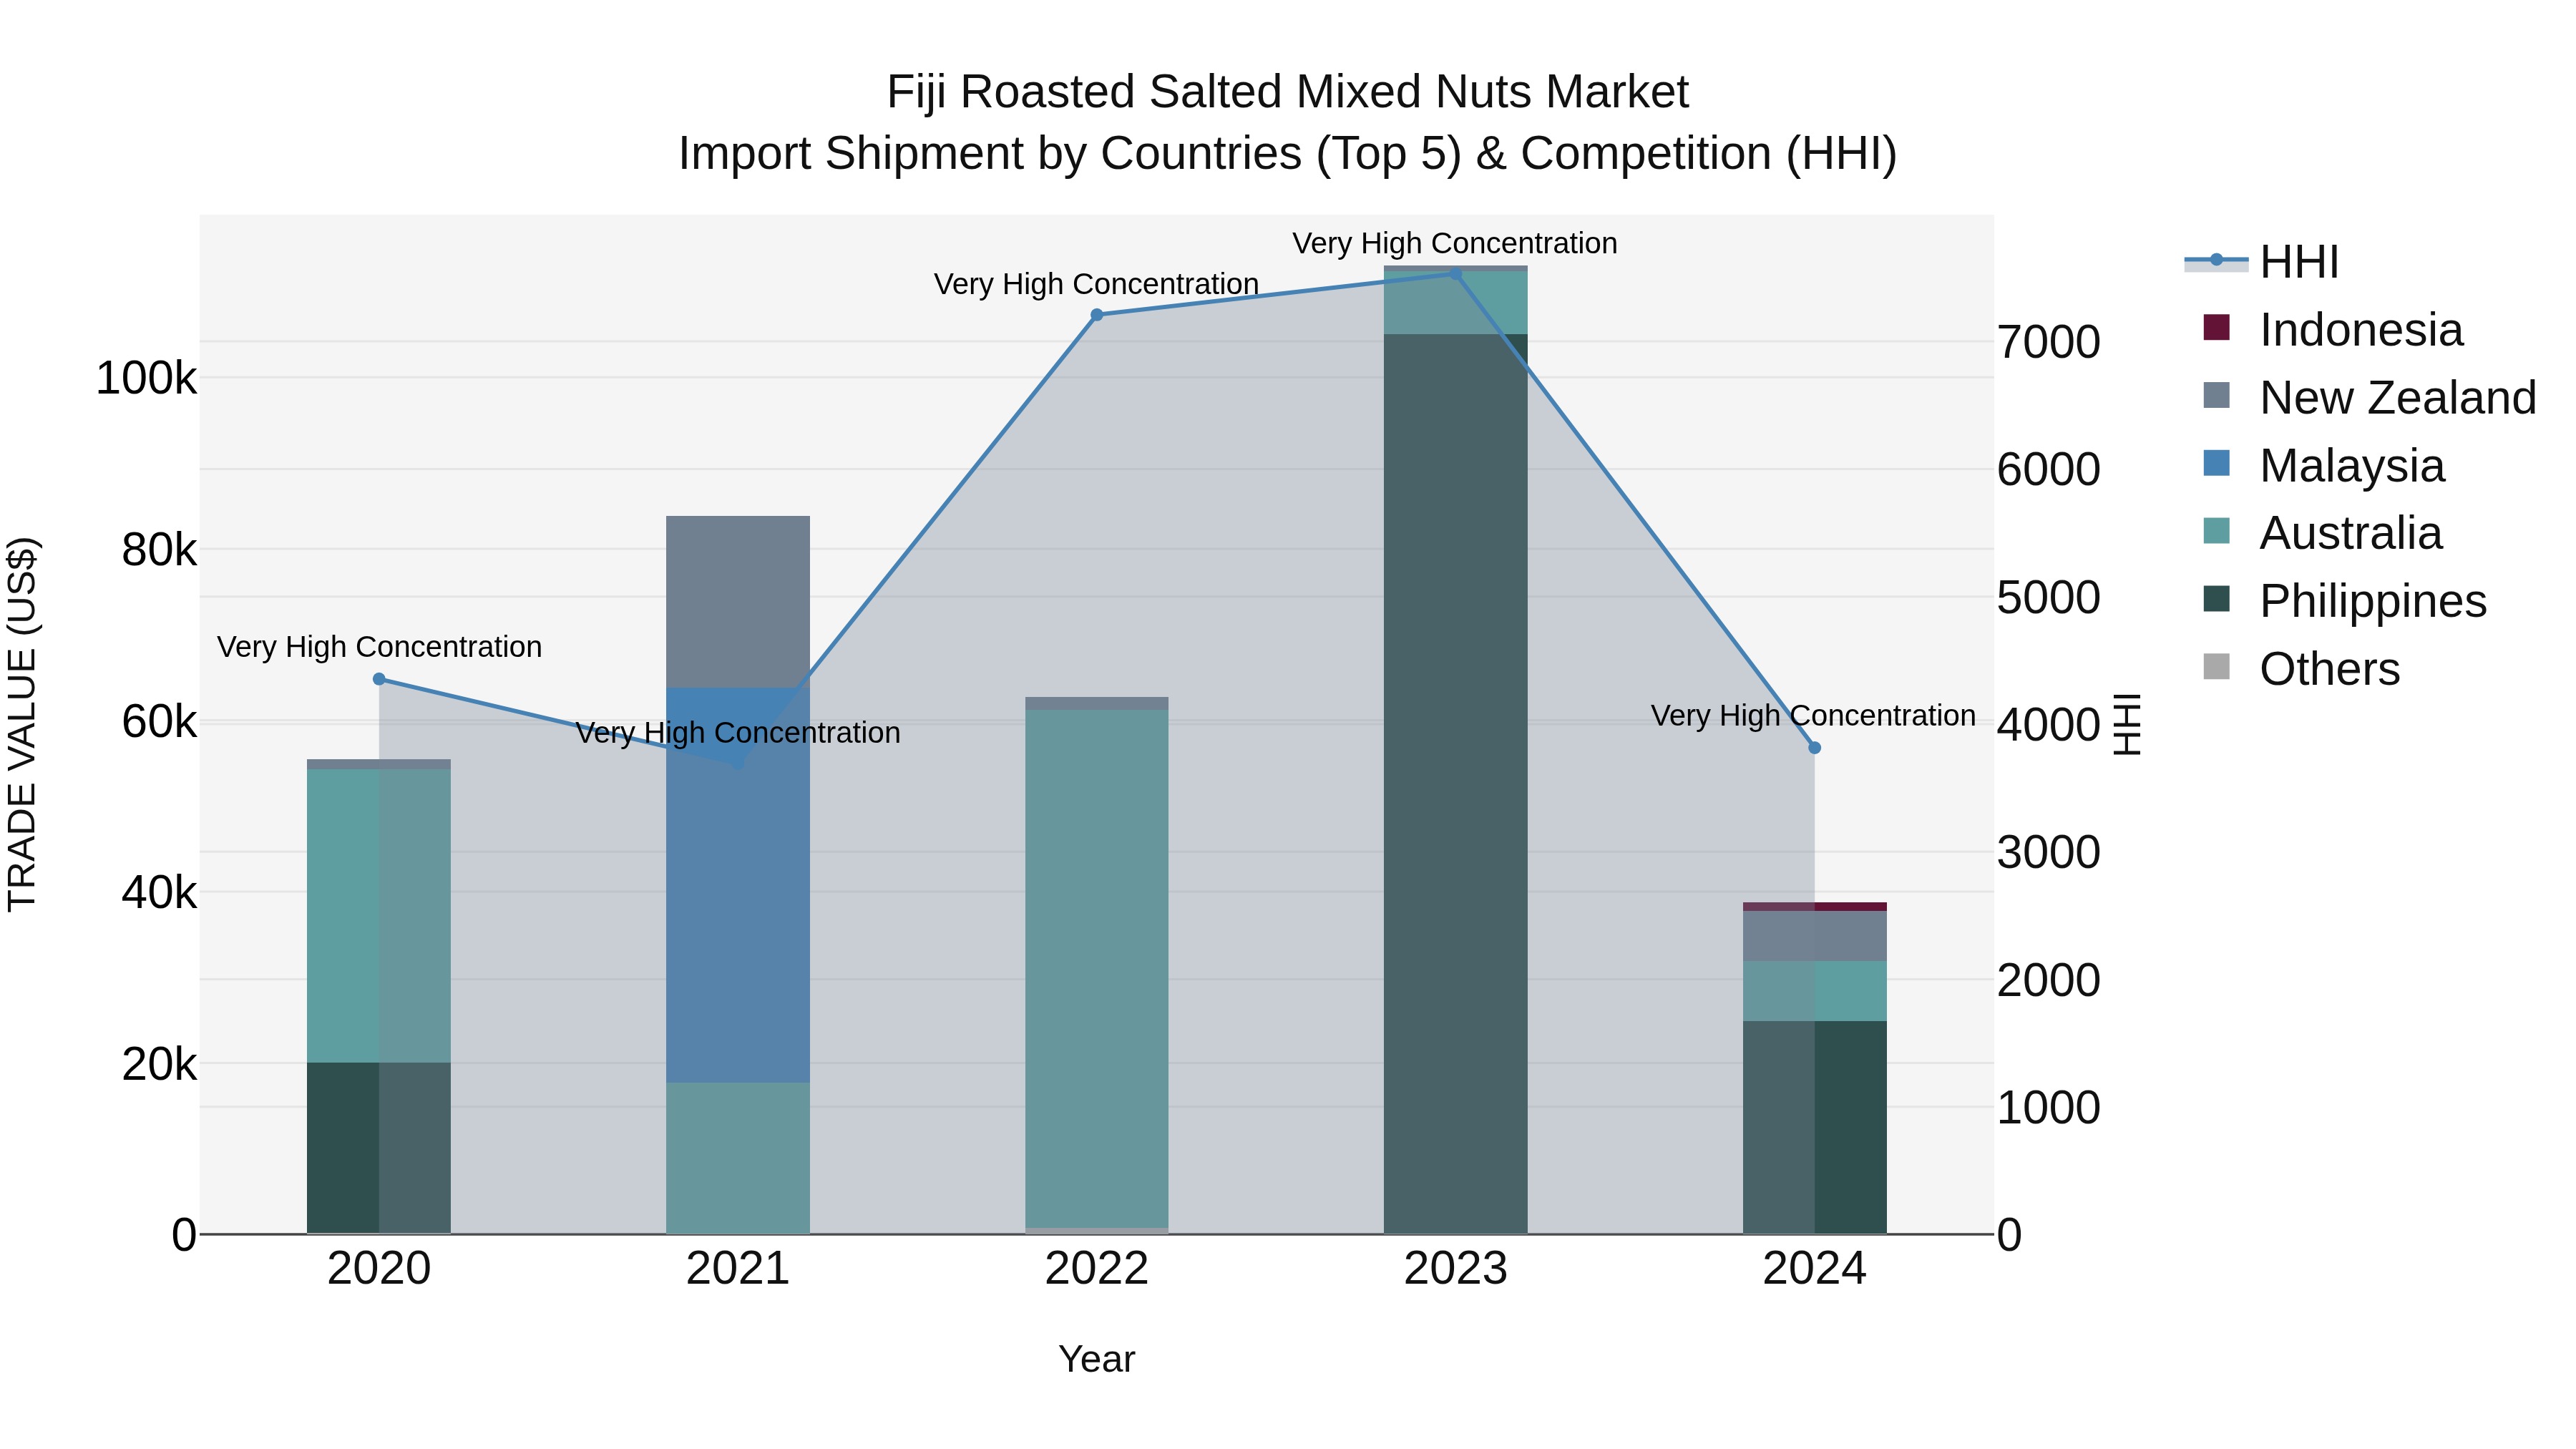Click the Australia bar segment in 2020

coord(379,916)
